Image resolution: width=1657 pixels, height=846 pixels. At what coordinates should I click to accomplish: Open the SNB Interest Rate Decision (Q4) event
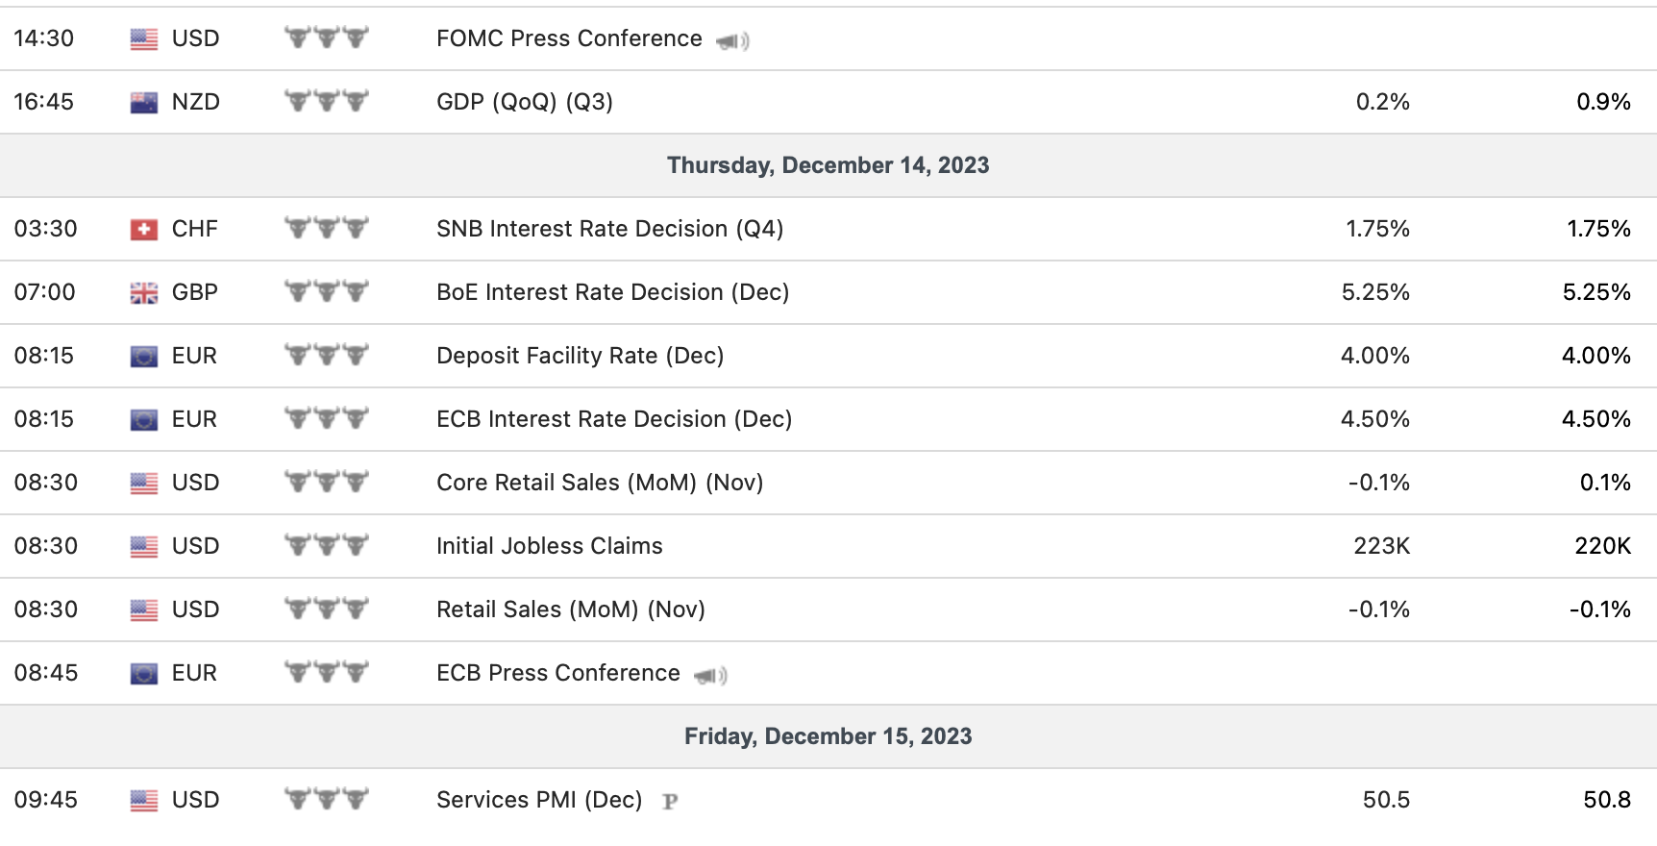click(x=609, y=229)
